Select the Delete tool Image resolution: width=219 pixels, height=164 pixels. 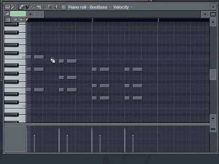point(32,7)
